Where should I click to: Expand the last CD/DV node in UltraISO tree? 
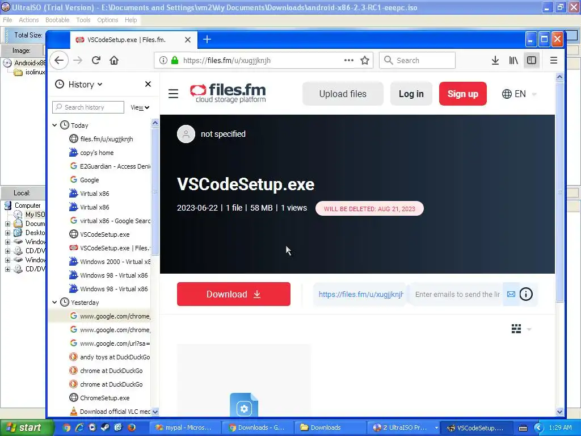(x=7, y=269)
